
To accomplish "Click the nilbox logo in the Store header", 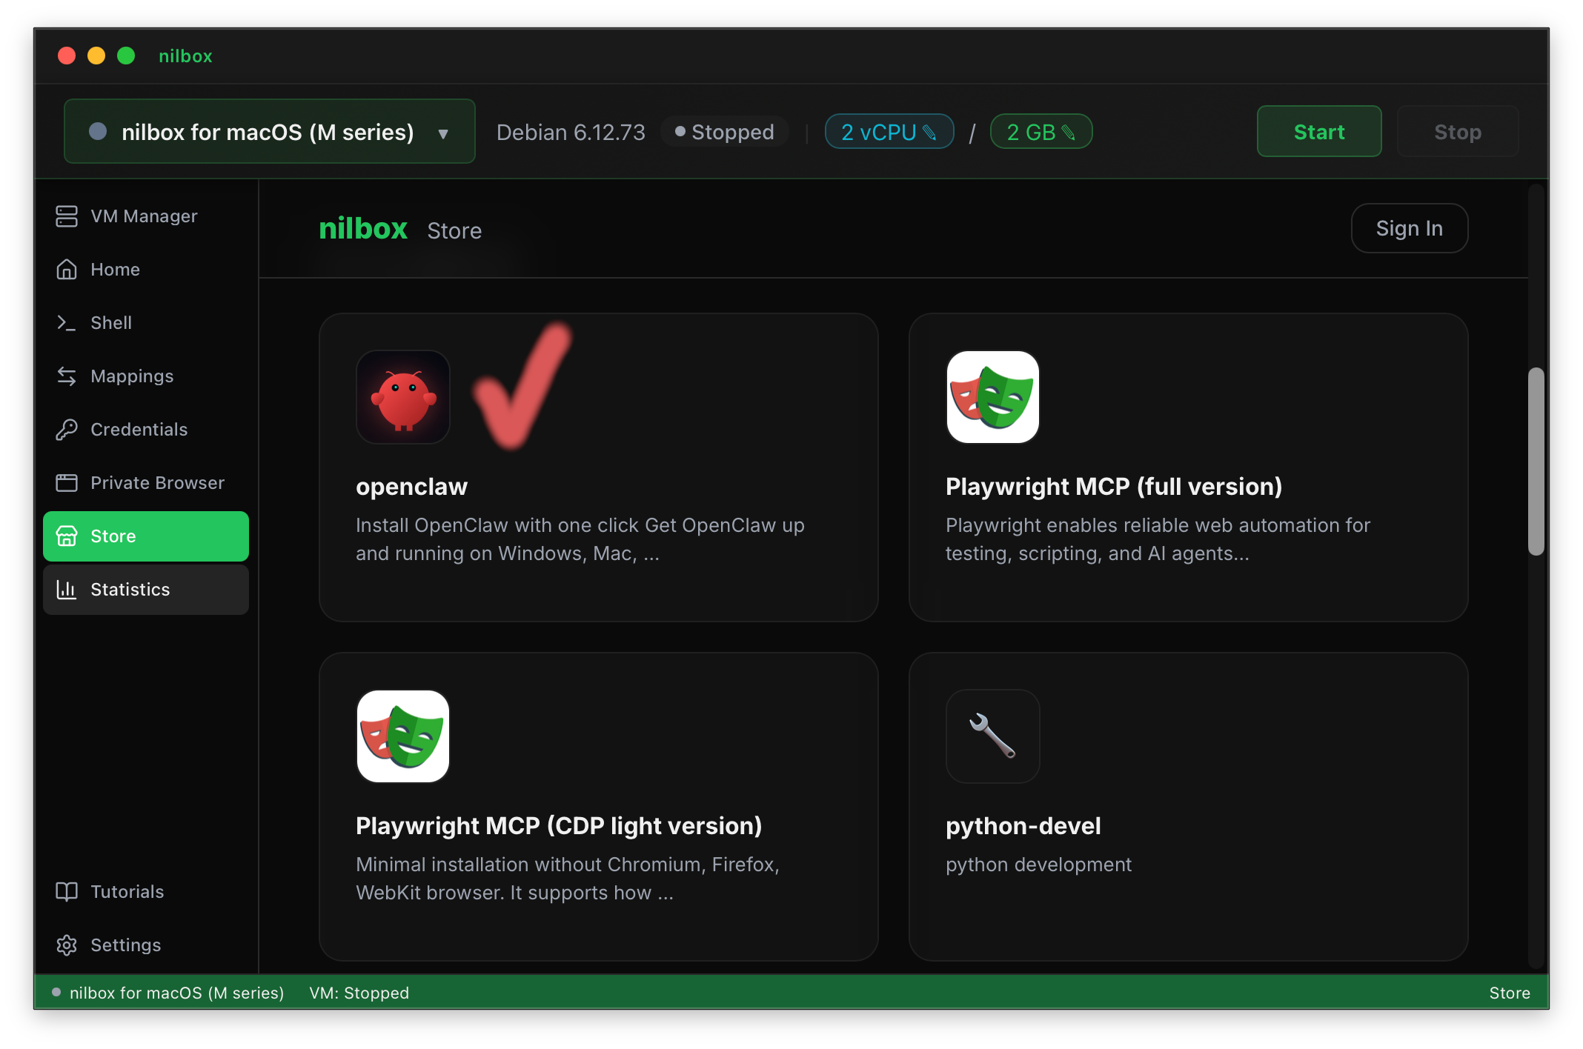I will pos(363,229).
